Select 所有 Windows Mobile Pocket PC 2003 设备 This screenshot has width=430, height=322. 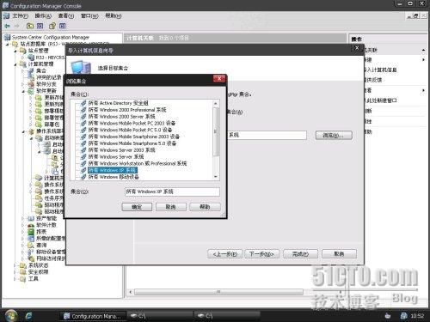(x=132, y=123)
